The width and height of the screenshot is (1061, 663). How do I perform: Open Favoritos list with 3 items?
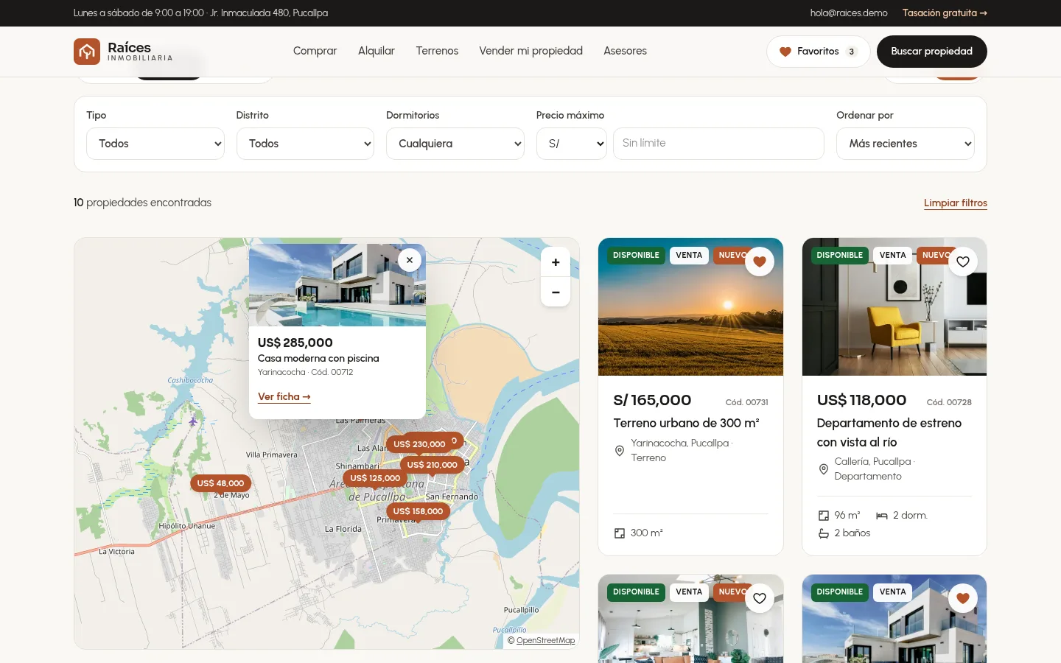819,52
